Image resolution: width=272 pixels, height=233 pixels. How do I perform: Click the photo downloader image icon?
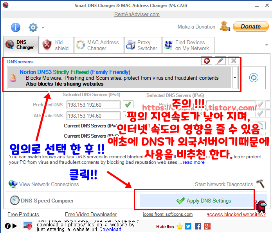pyautogui.click(x=28, y=226)
